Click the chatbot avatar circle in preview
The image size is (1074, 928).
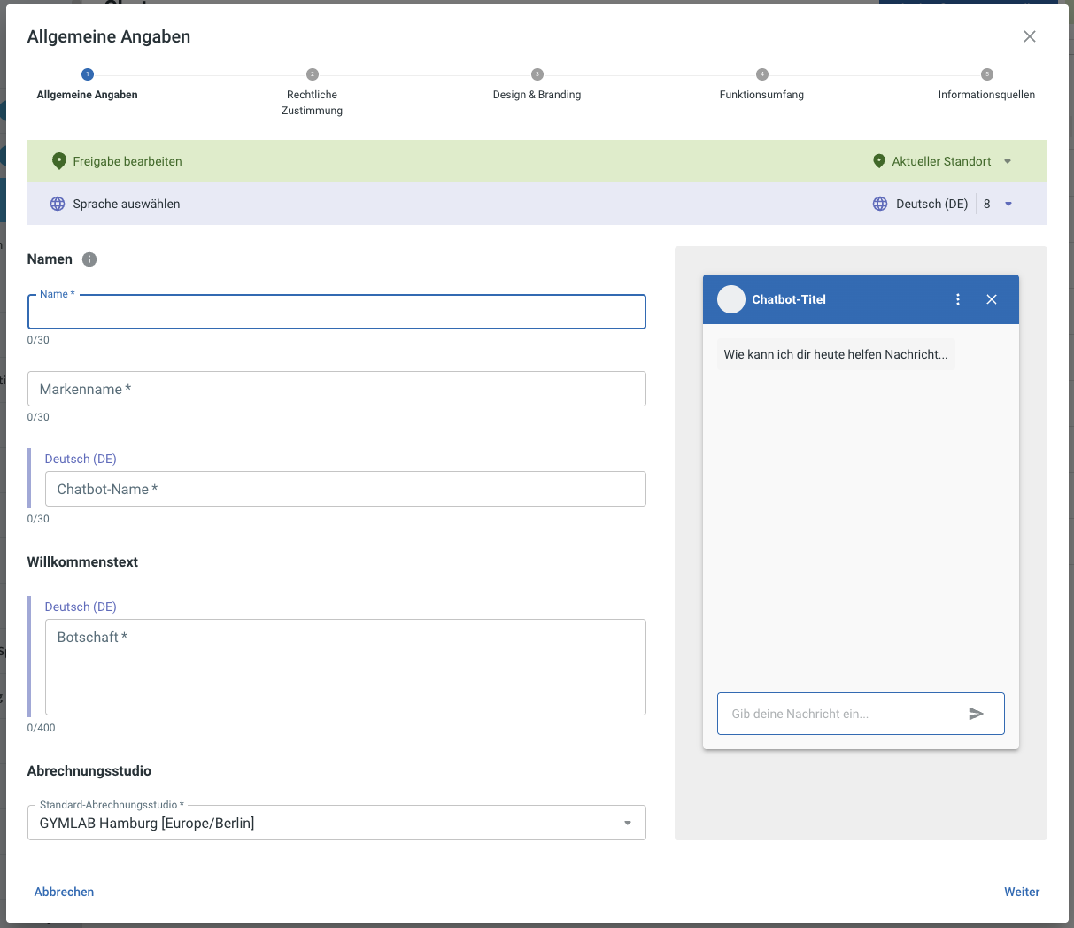click(x=731, y=299)
